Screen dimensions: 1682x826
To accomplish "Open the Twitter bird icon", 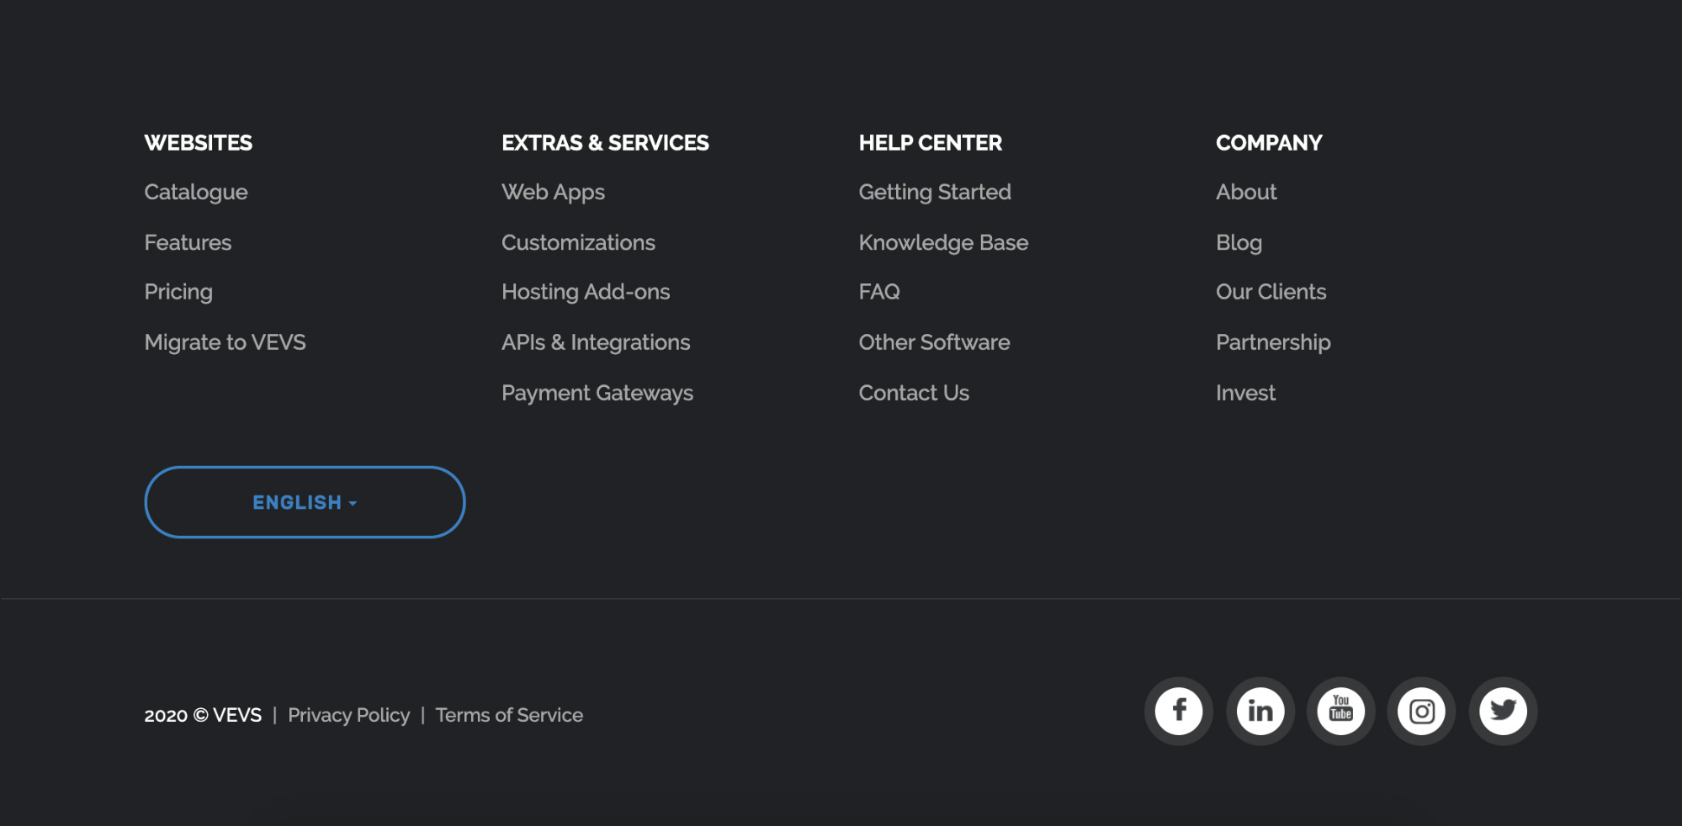I will click(1503, 712).
